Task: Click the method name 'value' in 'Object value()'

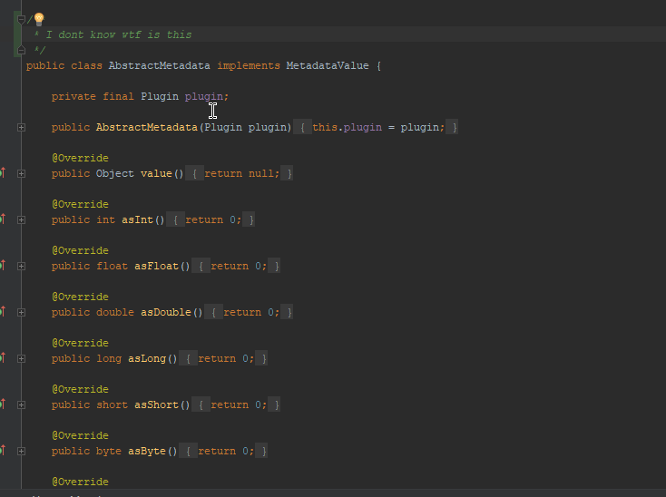Action: pyautogui.click(x=156, y=173)
